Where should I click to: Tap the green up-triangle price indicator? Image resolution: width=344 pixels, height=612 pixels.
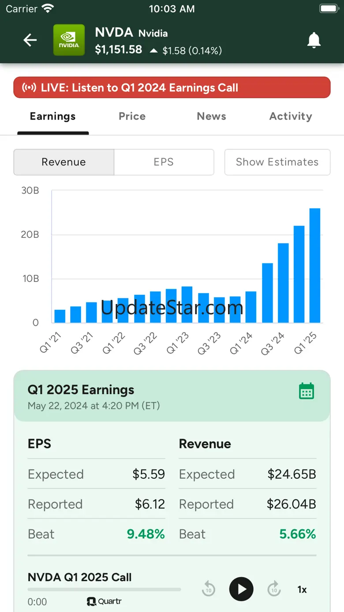point(153,51)
